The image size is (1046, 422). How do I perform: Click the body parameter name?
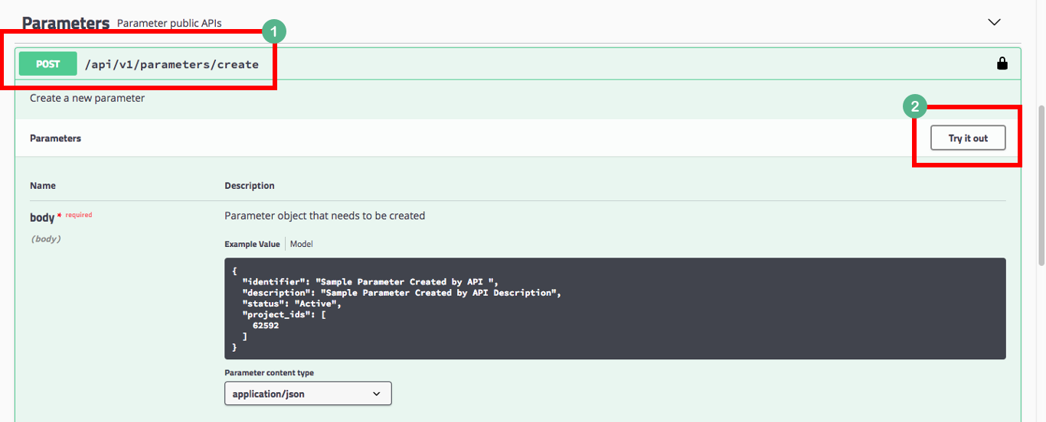(x=42, y=218)
